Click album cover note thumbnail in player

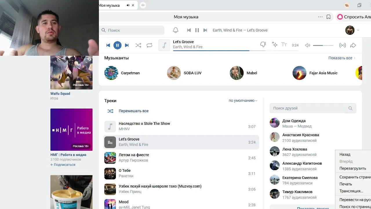pyautogui.click(x=164, y=45)
